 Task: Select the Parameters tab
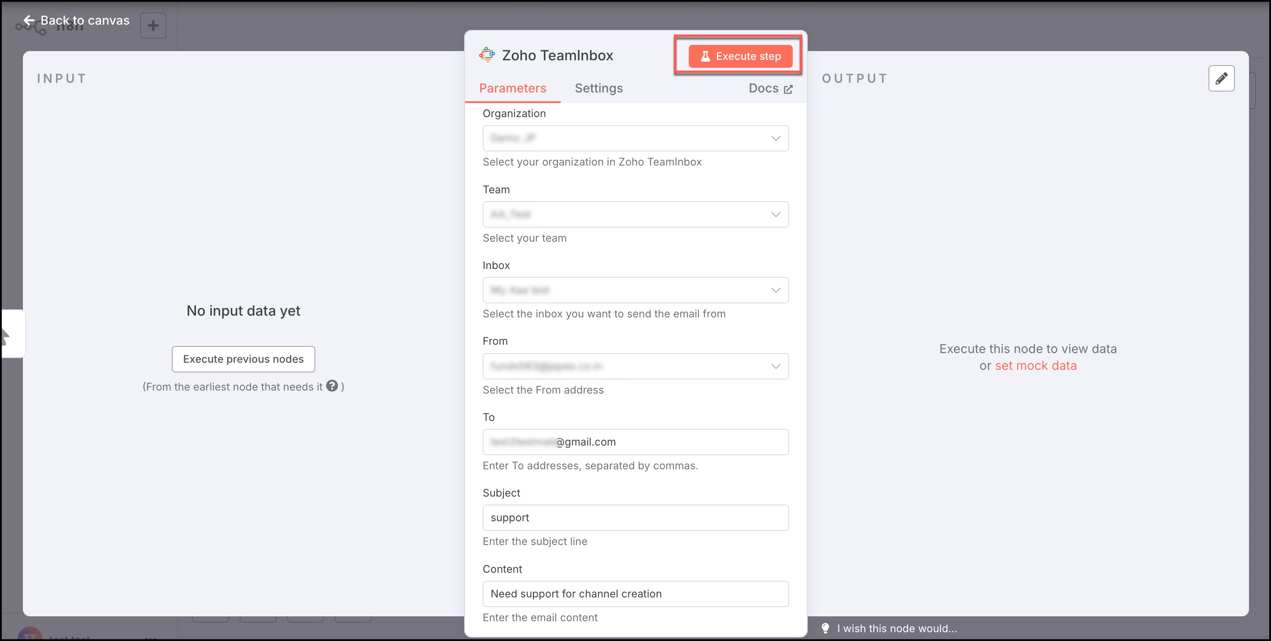coord(512,88)
